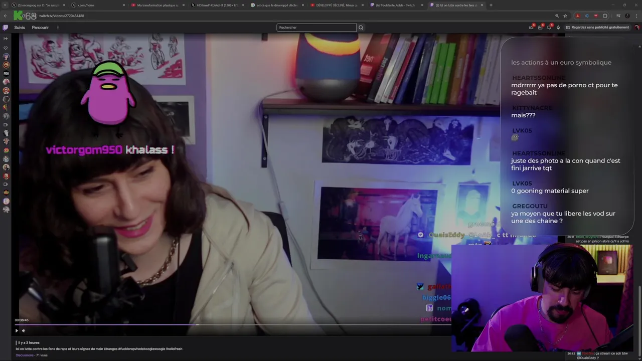Mute the video with the volume icon
The height and width of the screenshot is (361, 642).
point(24,330)
